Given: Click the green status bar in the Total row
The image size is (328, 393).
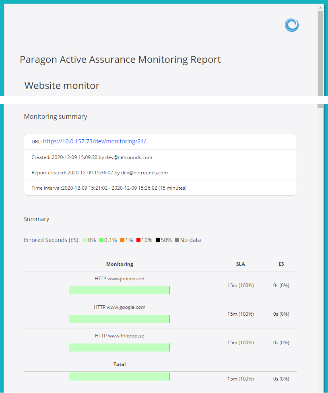Looking at the screenshot, I should [x=120, y=376].
